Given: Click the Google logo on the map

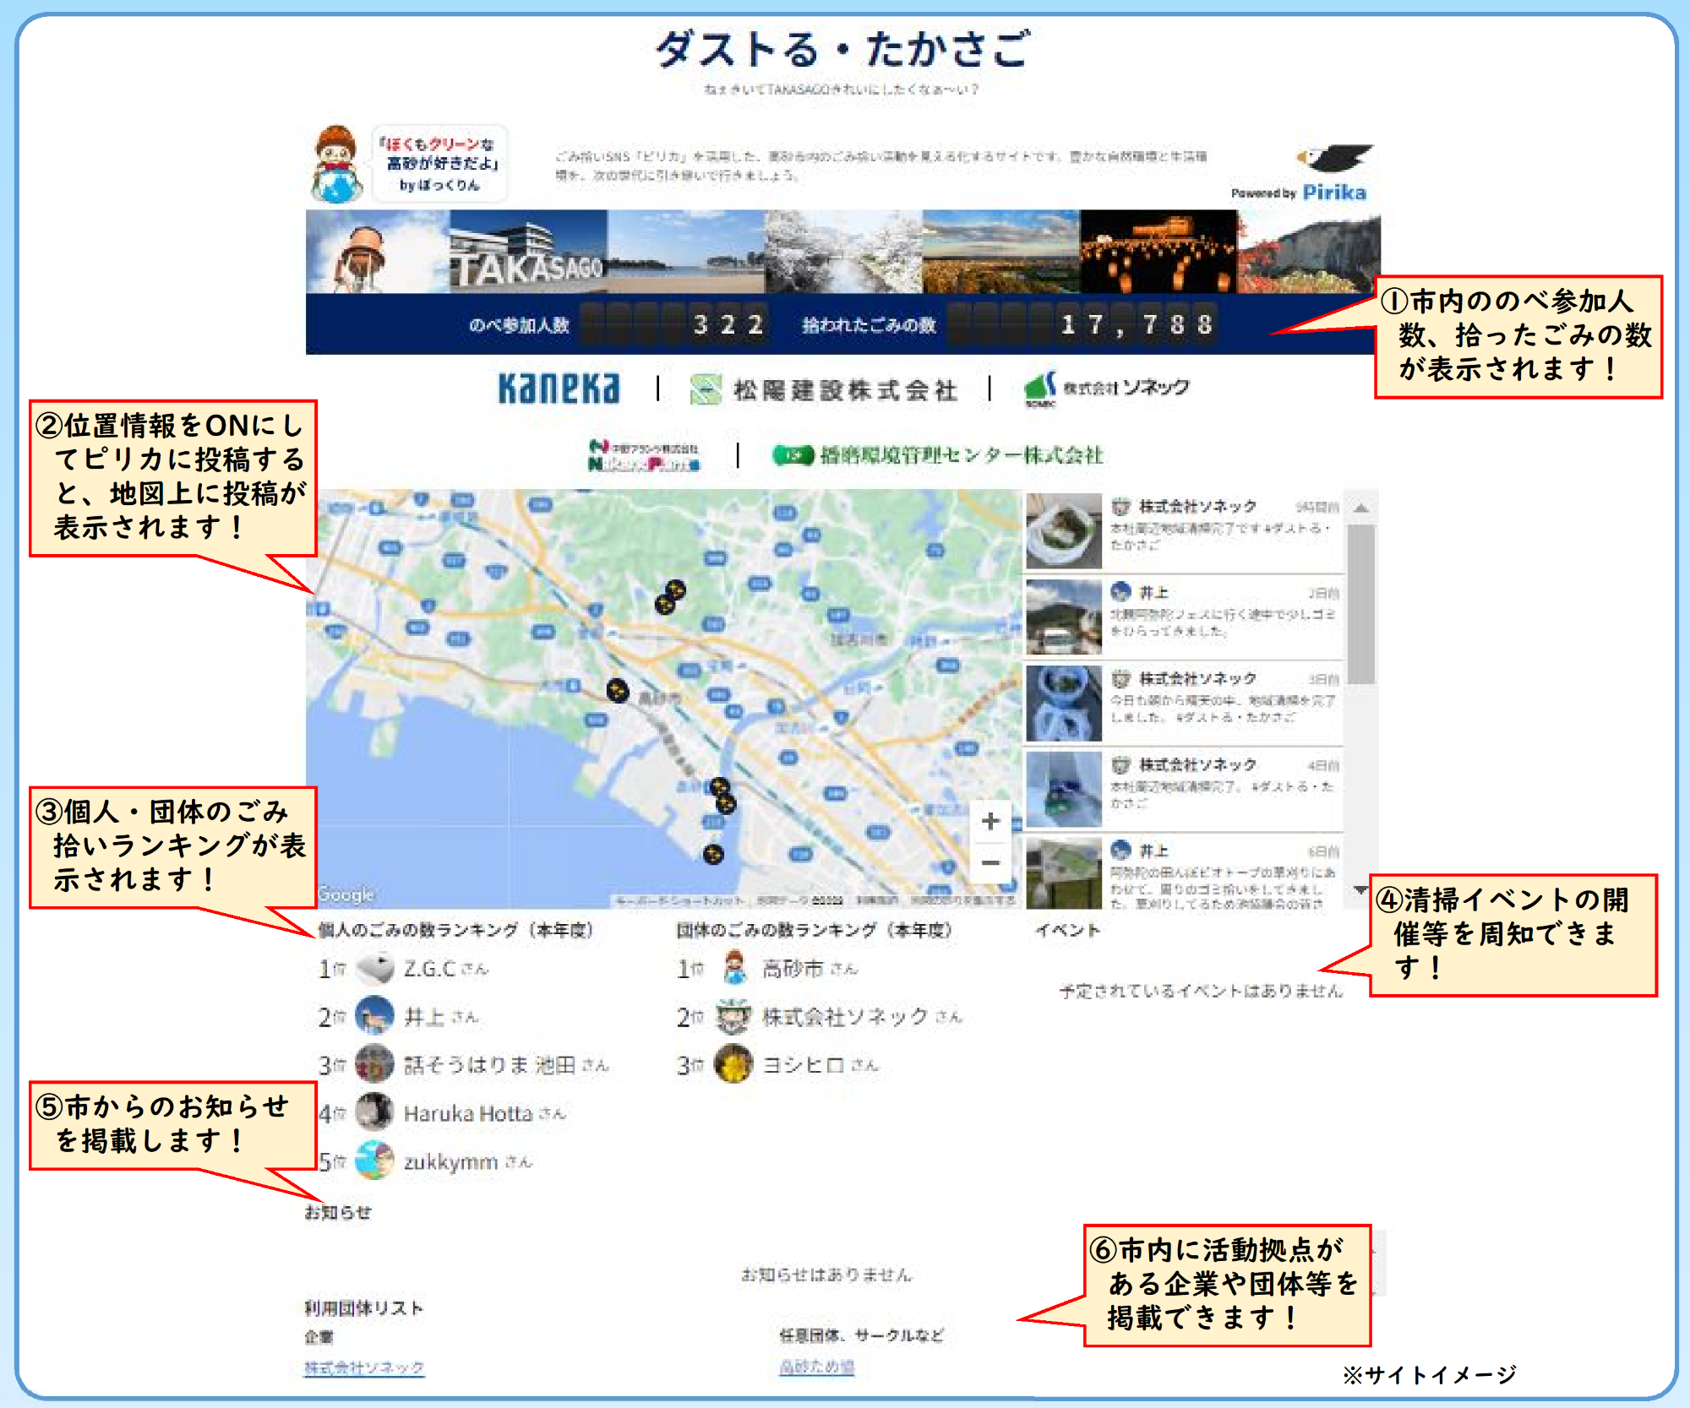Looking at the screenshot, I should click(346, 894).
